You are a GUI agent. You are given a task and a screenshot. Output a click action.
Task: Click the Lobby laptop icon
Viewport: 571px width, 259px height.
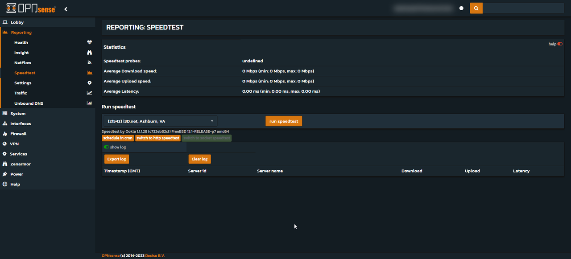(x=5, y=22)
